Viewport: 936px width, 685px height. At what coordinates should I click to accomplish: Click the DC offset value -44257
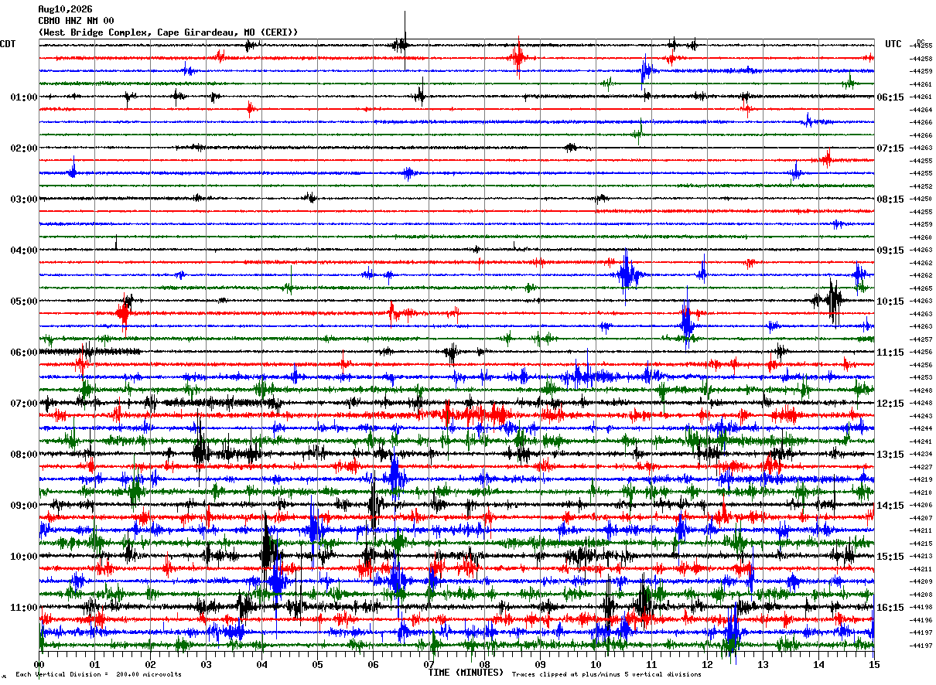point(921,339)
